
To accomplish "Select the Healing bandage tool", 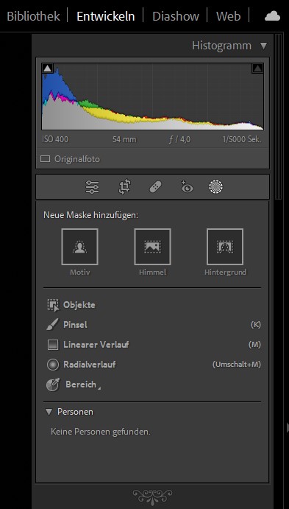I will click(156, 187).
